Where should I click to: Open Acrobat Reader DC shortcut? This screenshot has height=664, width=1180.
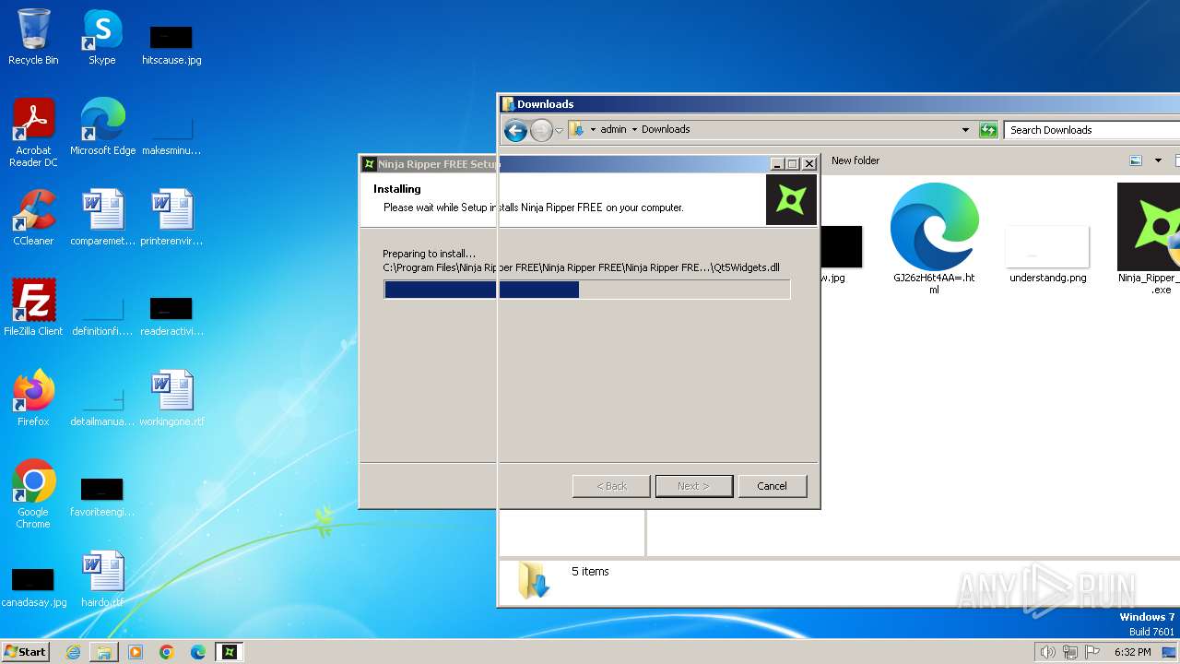[33, 133]
